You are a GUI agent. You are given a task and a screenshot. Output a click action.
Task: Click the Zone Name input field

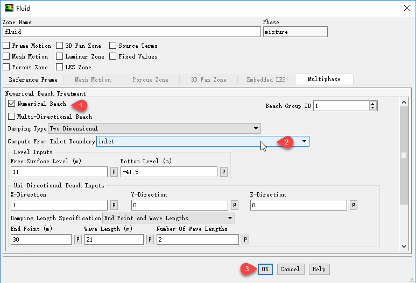tap(132, 32)
